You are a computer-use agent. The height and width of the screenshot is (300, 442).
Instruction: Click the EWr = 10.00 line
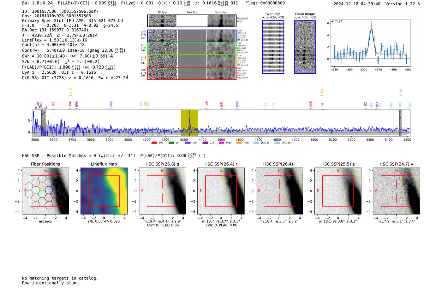(68, 56)
